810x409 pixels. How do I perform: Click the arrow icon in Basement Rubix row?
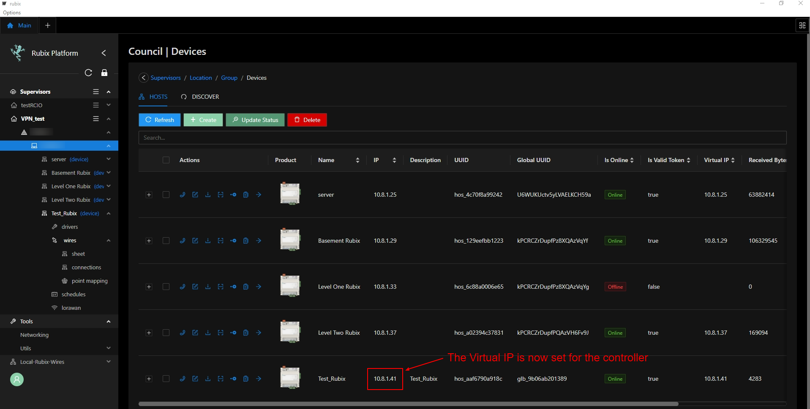[259, 241]
